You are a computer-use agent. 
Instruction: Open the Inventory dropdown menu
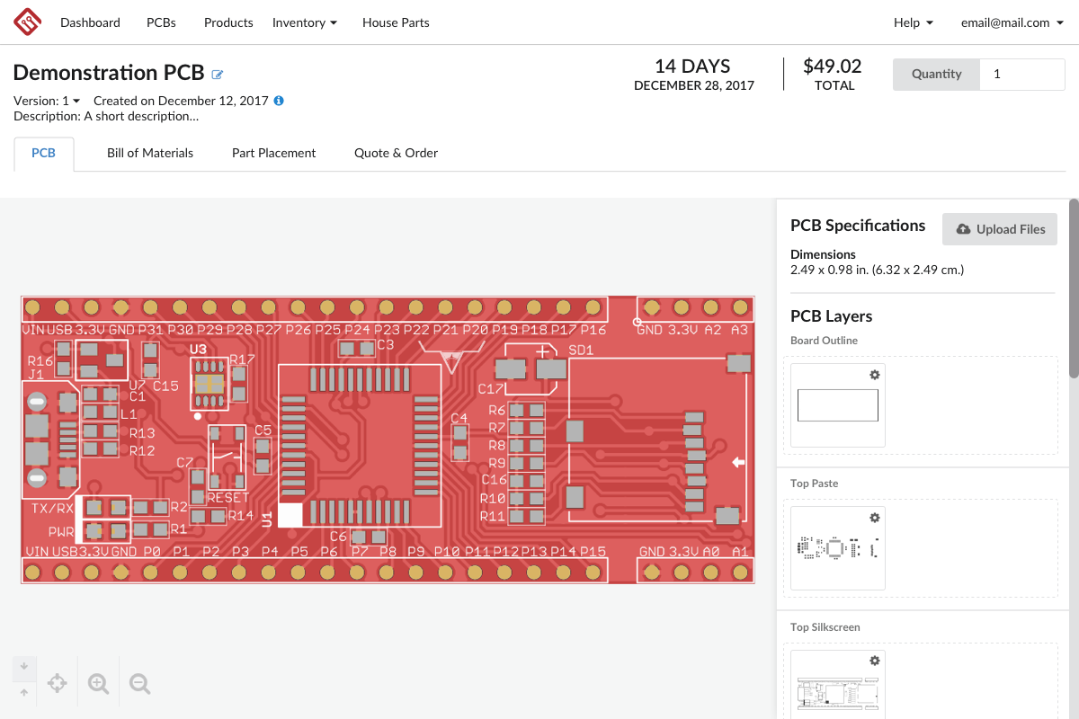click(305, 22)
